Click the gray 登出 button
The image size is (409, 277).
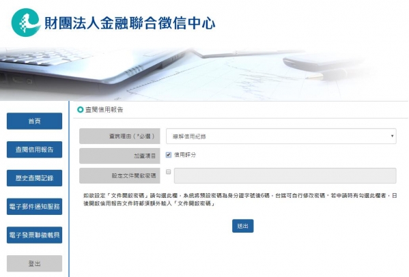click(x=34, y=263)
